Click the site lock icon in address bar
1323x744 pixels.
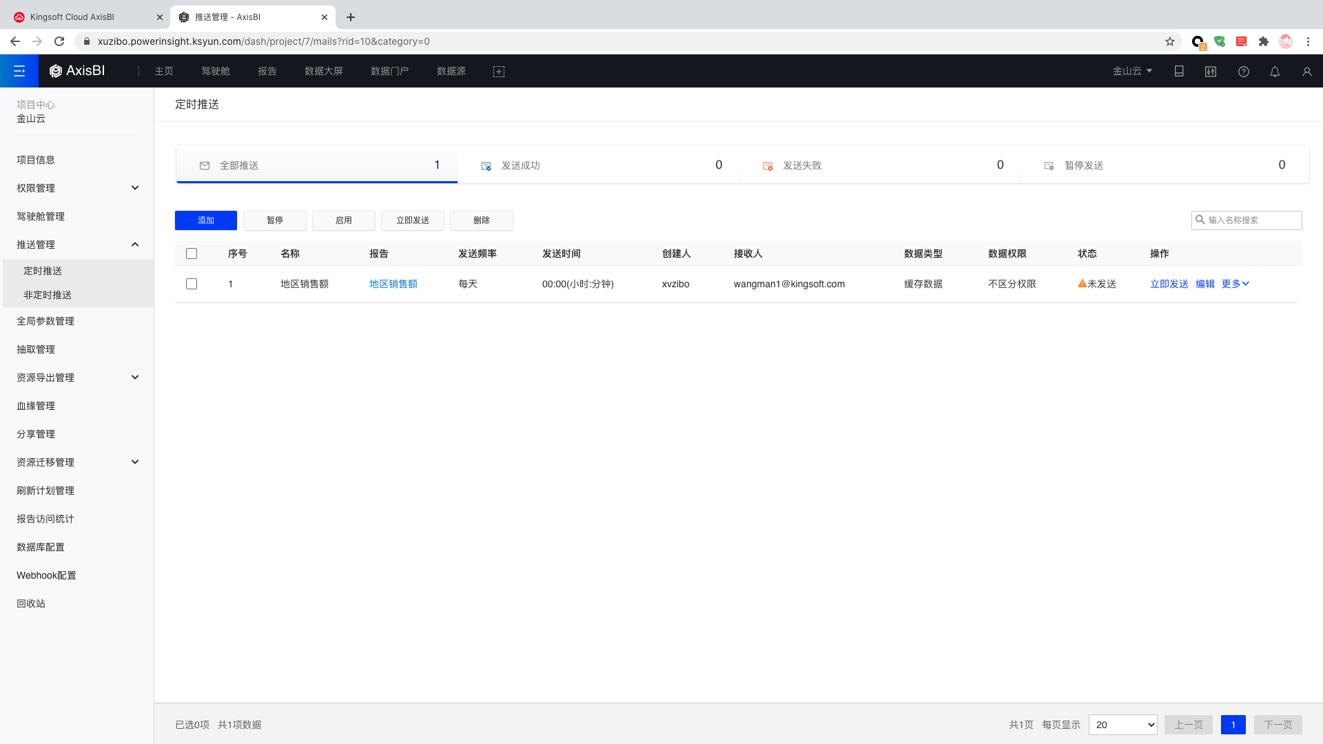click(86, 41)
